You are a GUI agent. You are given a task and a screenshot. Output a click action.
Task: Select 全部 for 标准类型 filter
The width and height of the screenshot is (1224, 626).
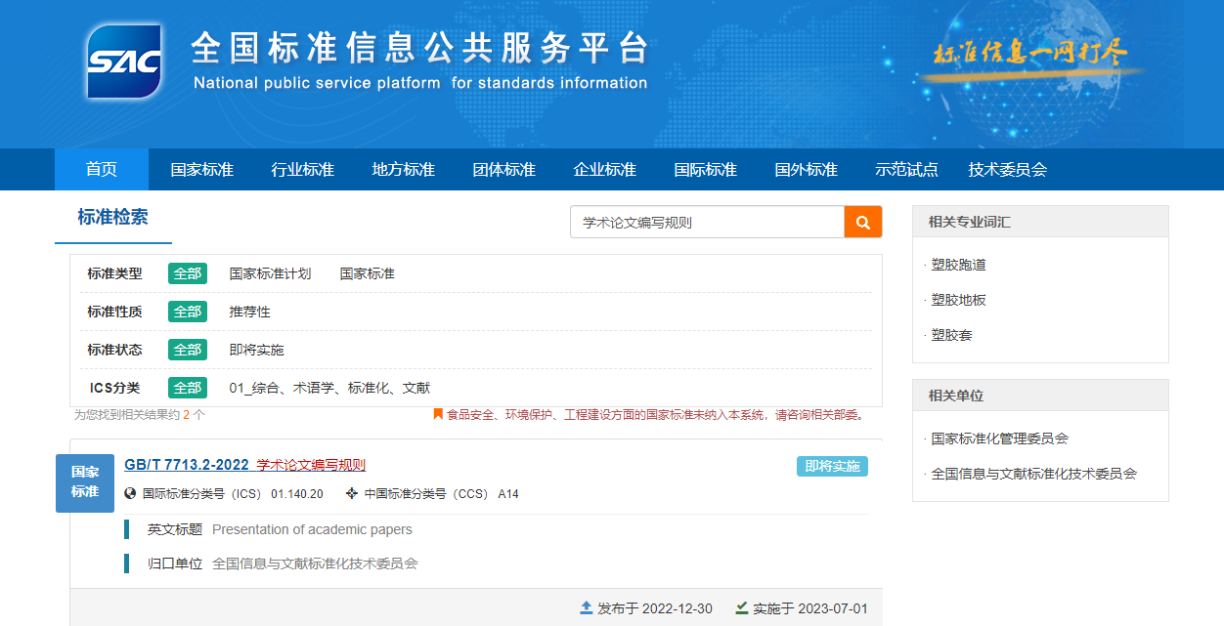[188, 273]
